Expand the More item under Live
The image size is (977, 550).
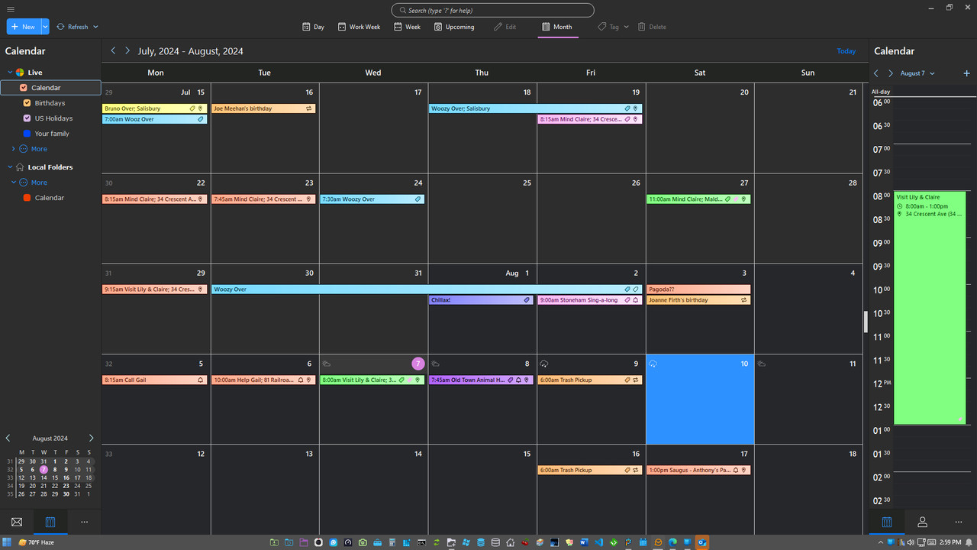(x=13, y=148)
